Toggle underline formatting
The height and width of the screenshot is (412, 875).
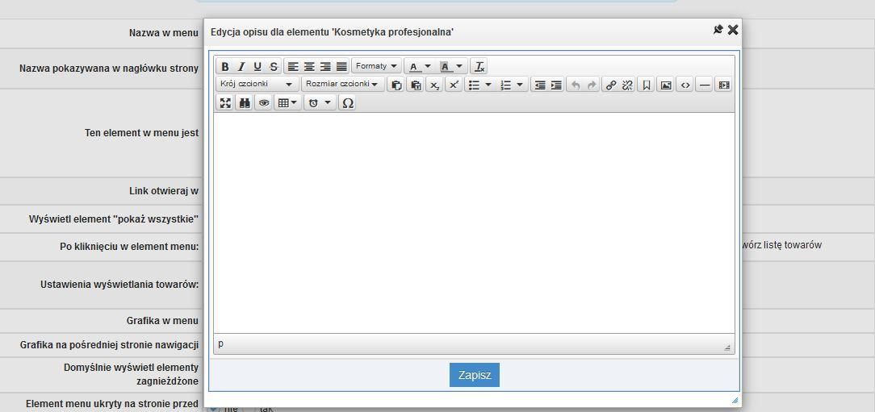(257, 66)
